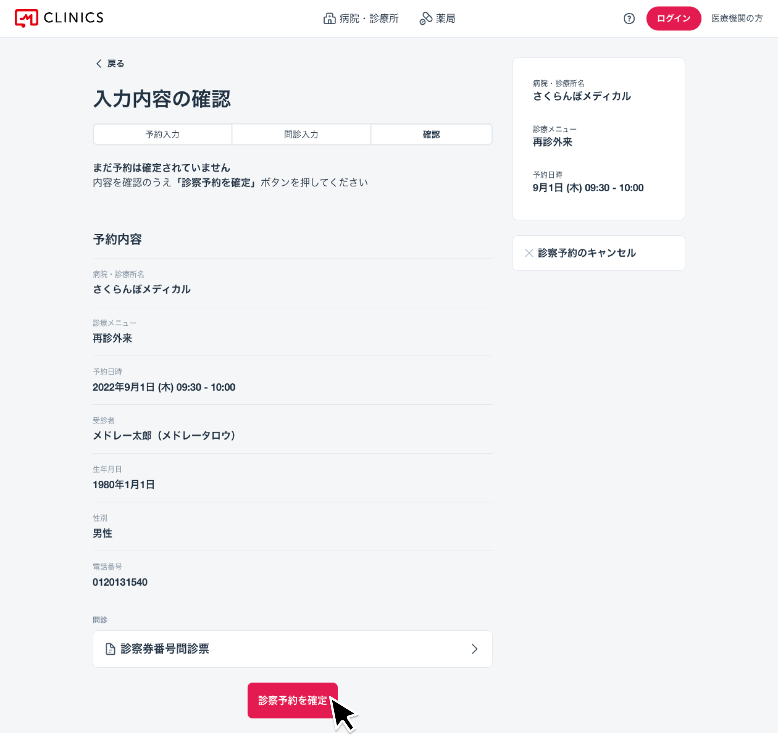Click the 診察予約のキャンセル button
This screenshot has width=778, height=736.
[599, 253]
